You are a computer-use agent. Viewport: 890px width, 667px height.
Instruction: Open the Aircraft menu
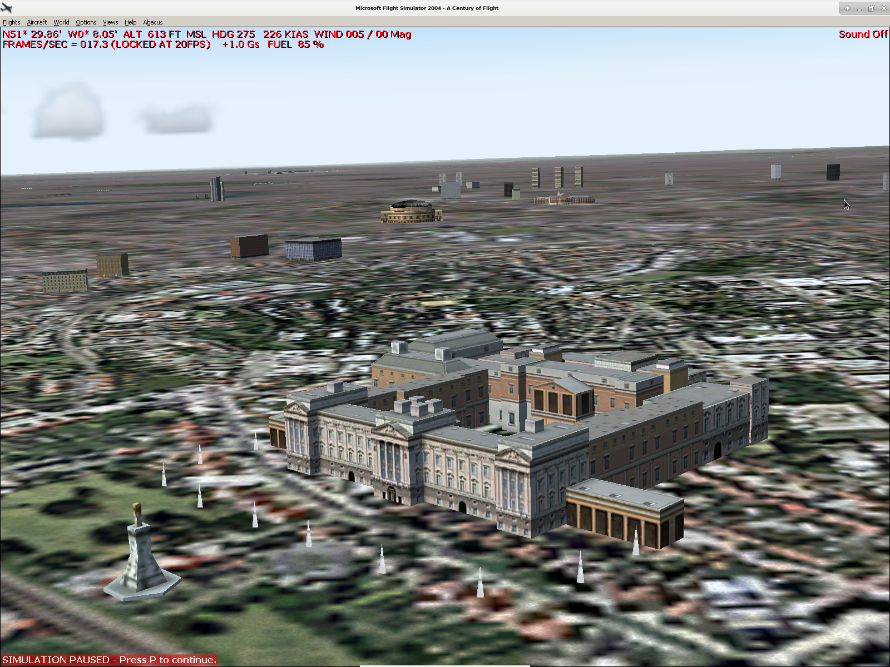point(37,22)
